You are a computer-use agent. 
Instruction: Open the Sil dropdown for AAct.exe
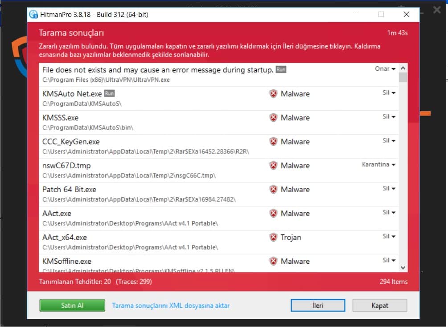tap(389, 212)
